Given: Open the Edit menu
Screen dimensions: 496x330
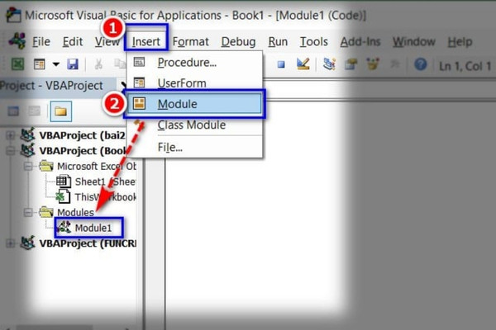Looking at the screenshot, I should [73, 42].
